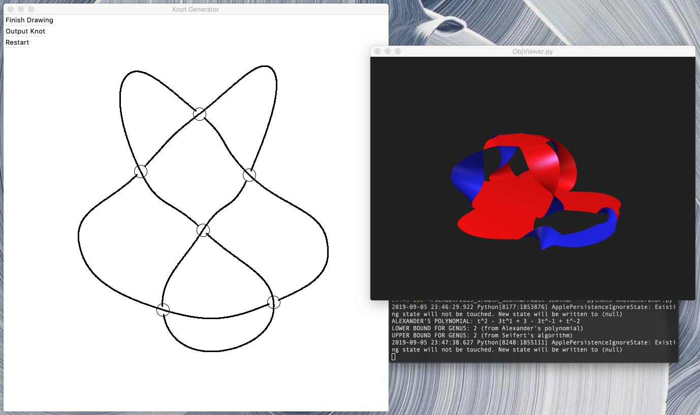The width and height of the screenshot is (700, 415).
Task: Restart the knot drawing
Action: [x=17, y=43]
